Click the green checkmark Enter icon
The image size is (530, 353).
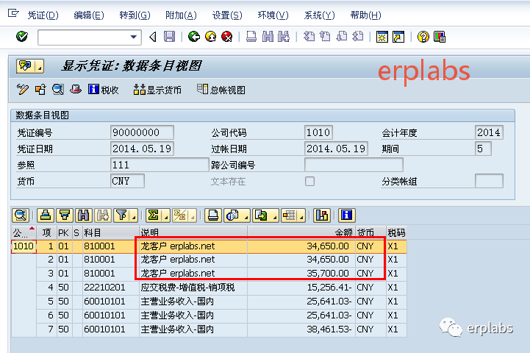[22, 37]
